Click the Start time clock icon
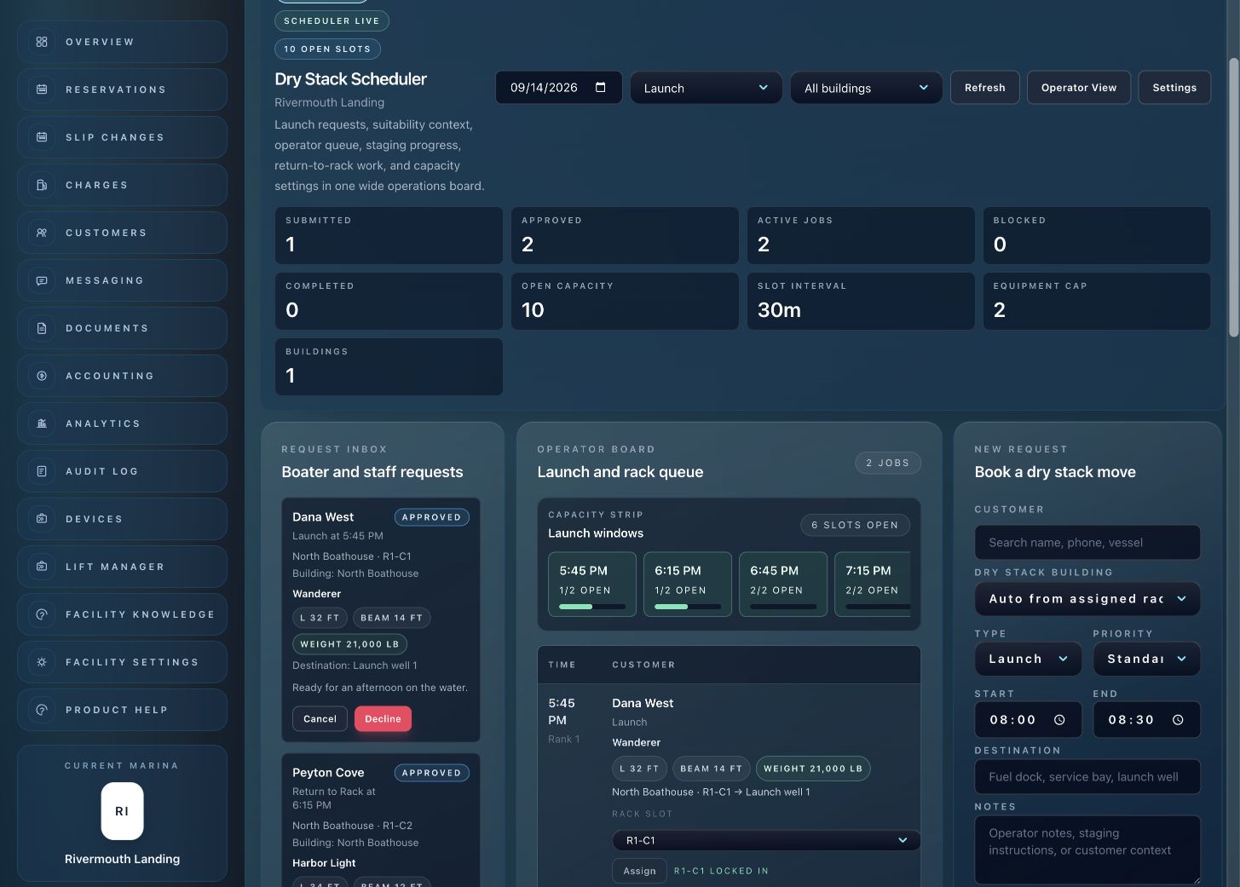The image size is (1240, 887). click(1059, 720)
